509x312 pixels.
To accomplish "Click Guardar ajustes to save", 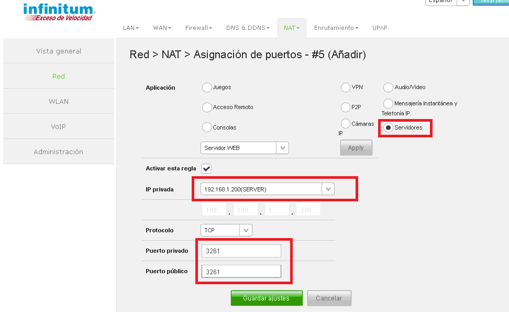I will coord(267,298).
